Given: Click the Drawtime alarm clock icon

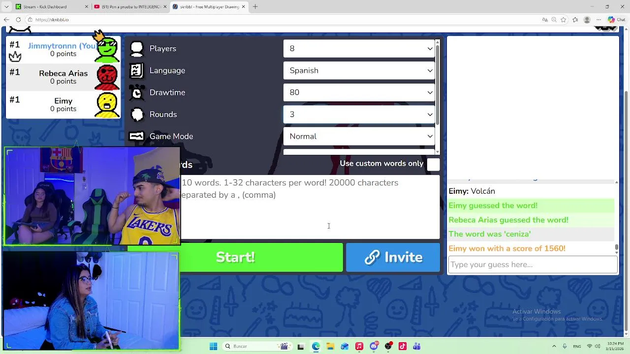Looking at the screenshot, I should tap(136, 92).
